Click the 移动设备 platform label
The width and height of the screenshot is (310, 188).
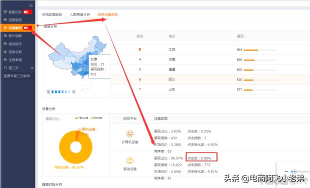[130, 169]
